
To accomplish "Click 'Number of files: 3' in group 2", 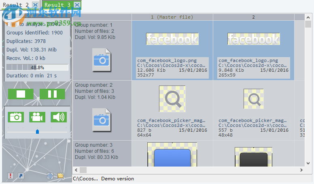I will click(94, 91).
